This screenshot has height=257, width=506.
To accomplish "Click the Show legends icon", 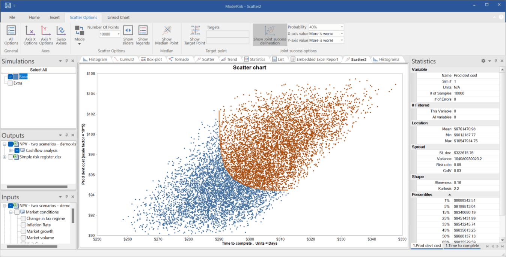I will click(x=143, y=35).
